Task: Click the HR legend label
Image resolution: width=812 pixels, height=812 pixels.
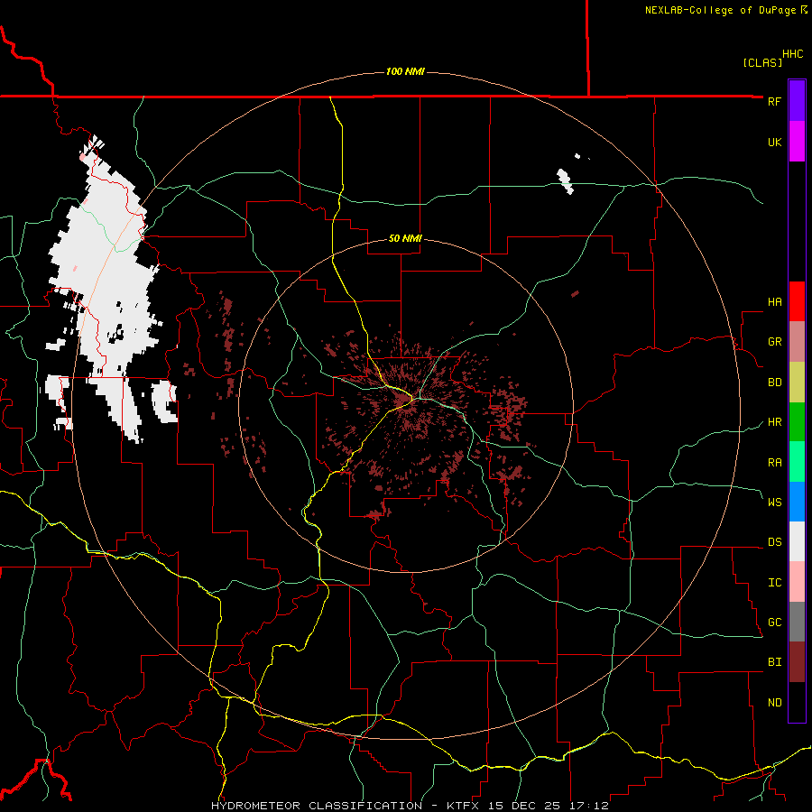Action: 774,422
